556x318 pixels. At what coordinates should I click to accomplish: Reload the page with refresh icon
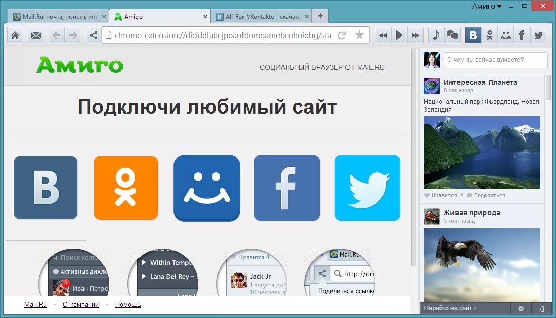coord(342,35)
